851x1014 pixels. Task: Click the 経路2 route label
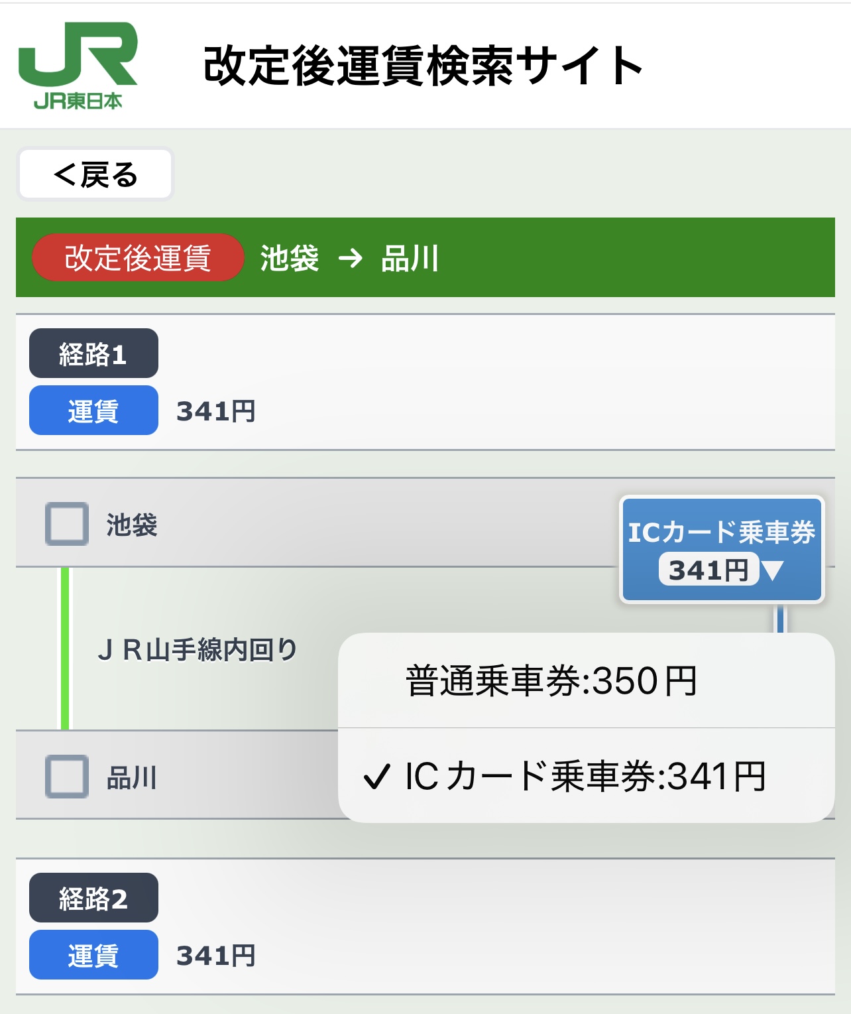point(93,898)
